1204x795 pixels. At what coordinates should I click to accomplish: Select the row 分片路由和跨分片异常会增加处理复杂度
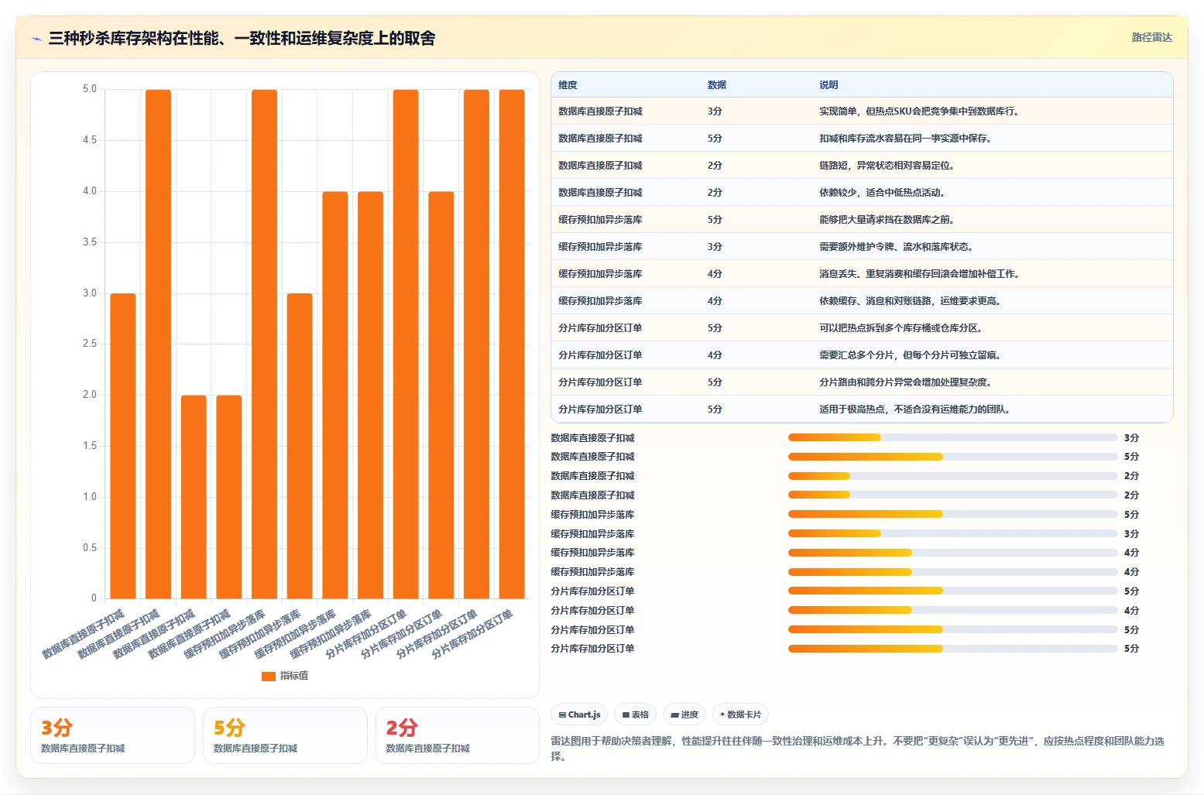tap(862, 382)
